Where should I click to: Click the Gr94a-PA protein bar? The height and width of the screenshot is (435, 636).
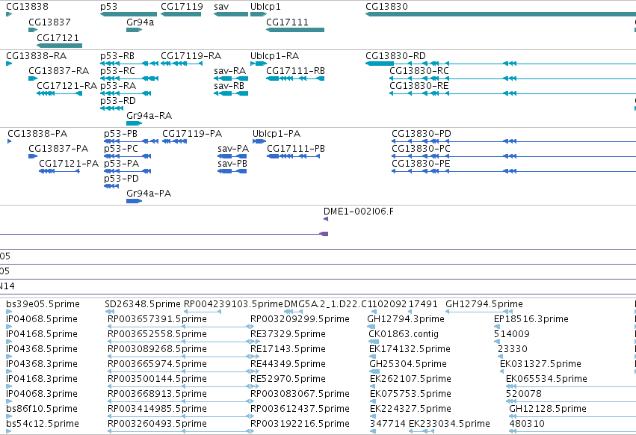135,201
